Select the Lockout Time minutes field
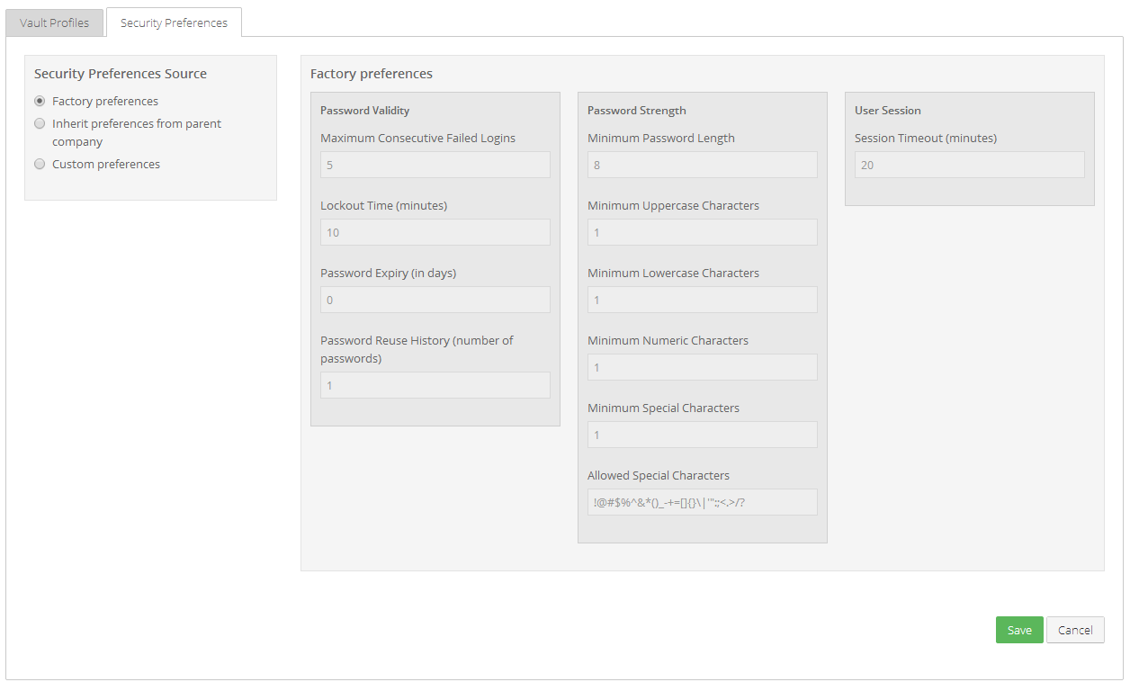The width and height of the screenshot is (1130, 682). [435, 232]
